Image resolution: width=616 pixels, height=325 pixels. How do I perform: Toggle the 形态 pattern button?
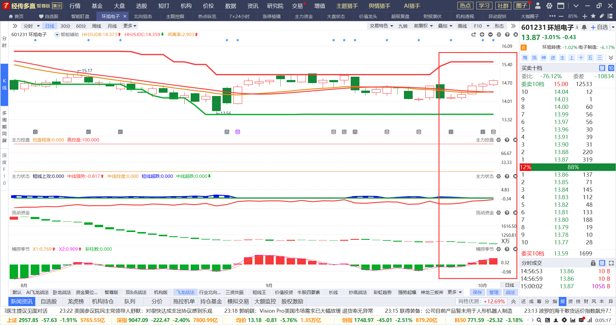[x=499, y=26]
